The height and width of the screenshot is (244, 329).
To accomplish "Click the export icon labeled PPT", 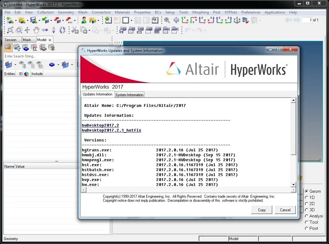I will tap(69, 20).
